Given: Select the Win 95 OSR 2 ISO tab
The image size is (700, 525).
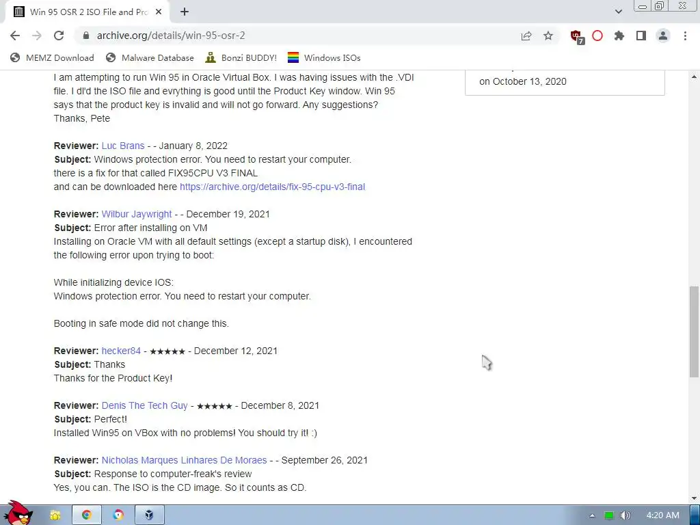Looking at the screenshot, I should [x=87, y=12].
